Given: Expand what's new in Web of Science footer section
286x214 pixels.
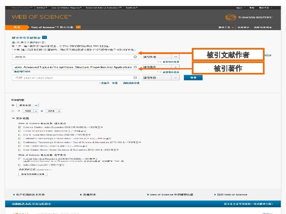Looking at the screenshot, I should click(170, 195).
